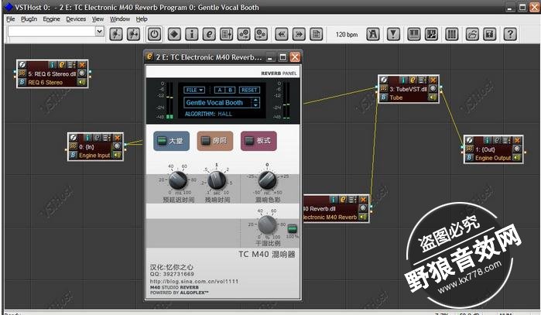Click the 残响时间 decay time knob
This screenshot has height=315, width=541.
[x=217, y=180]
